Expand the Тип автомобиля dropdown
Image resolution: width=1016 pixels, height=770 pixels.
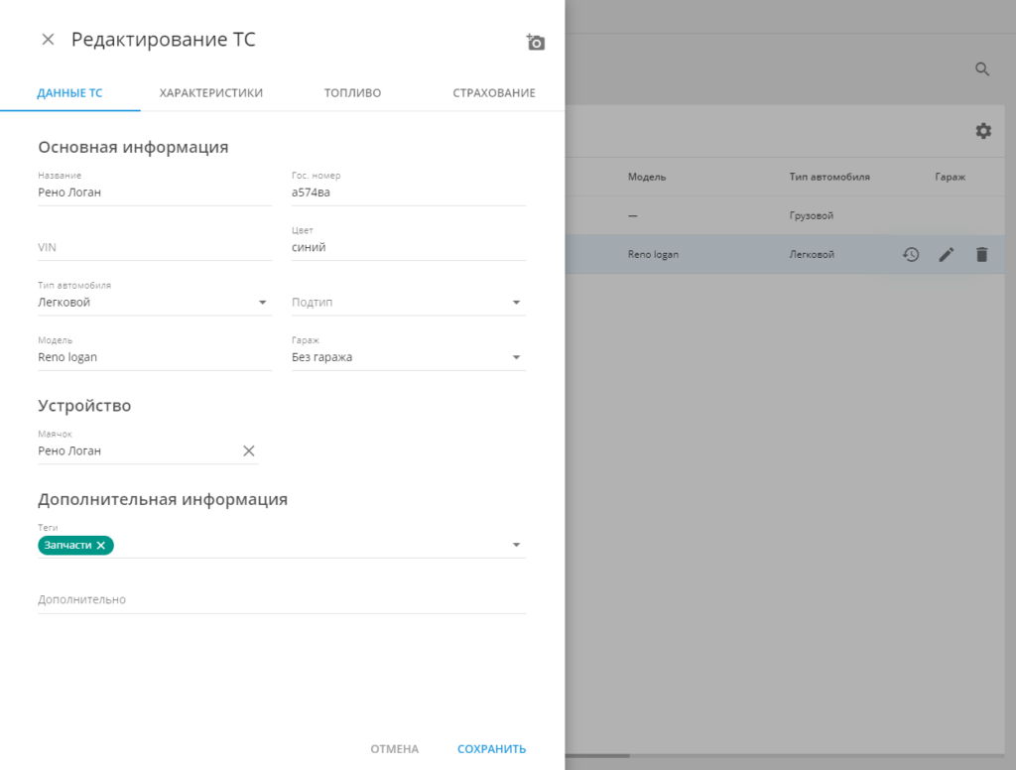pyautogui.click(x=262, y=303)
